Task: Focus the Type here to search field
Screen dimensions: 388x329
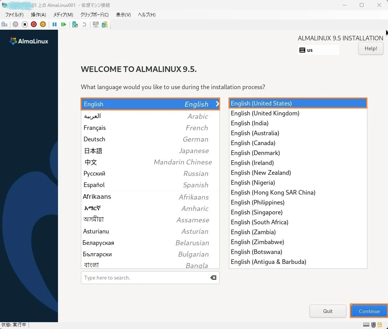Action: pos(150,278)
